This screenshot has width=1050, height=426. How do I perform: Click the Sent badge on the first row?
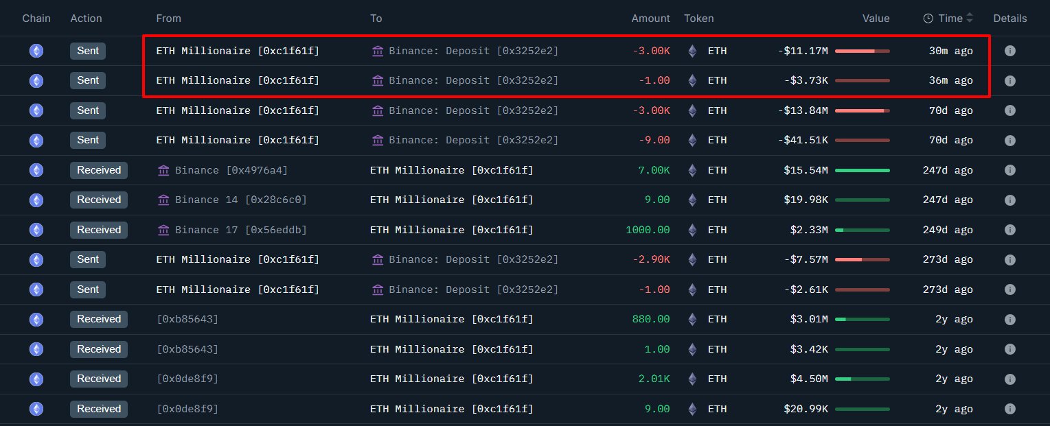87,51
